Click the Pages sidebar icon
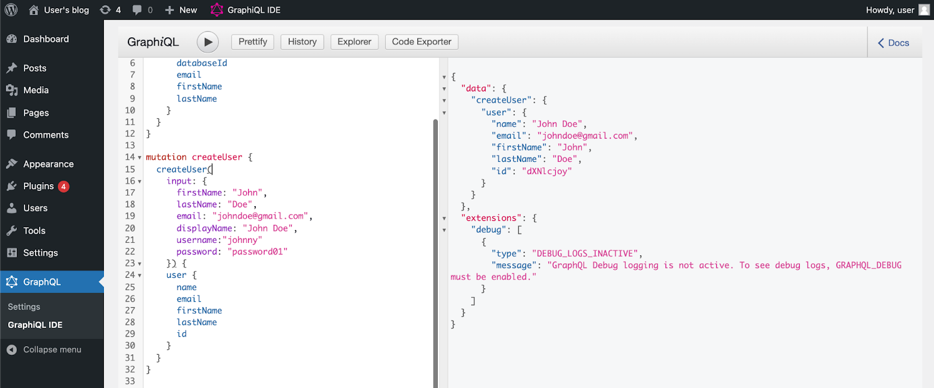The image size is (934, 388). 12,113
